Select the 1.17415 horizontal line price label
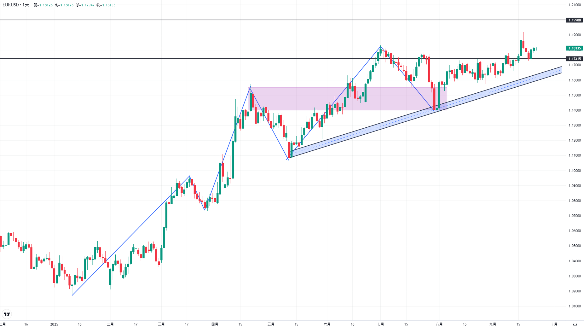Image resolution: width=584 pixels, height=328 pixels. coord(574,59)
